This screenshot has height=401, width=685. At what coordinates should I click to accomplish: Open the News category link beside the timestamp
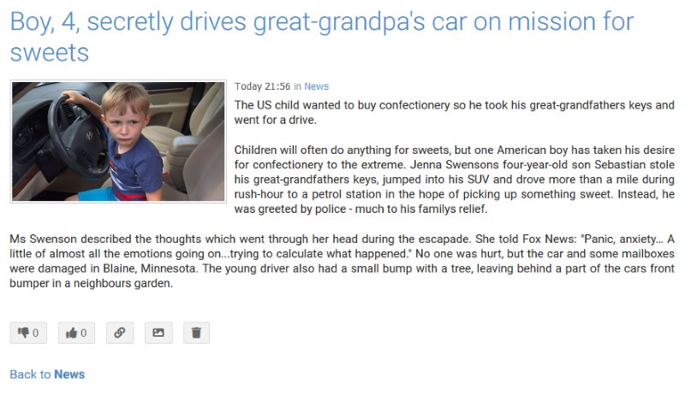point(316,86)
